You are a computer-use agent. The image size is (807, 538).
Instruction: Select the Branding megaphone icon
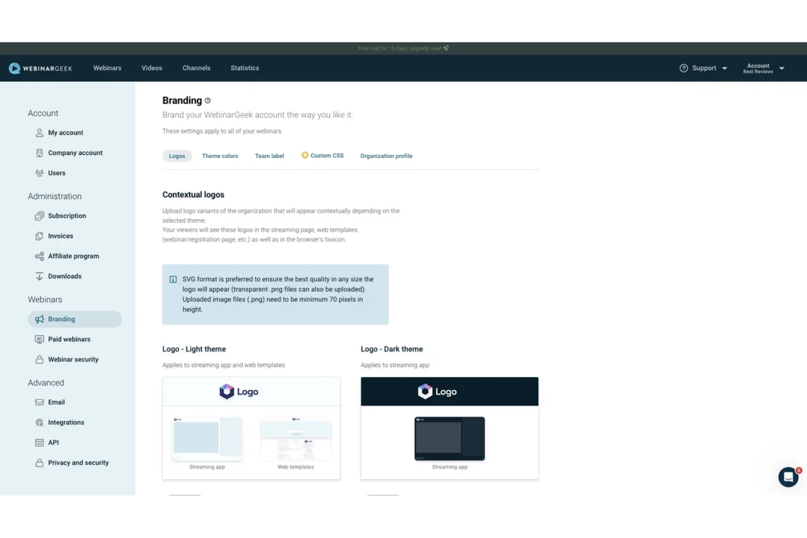click(39, 319)
